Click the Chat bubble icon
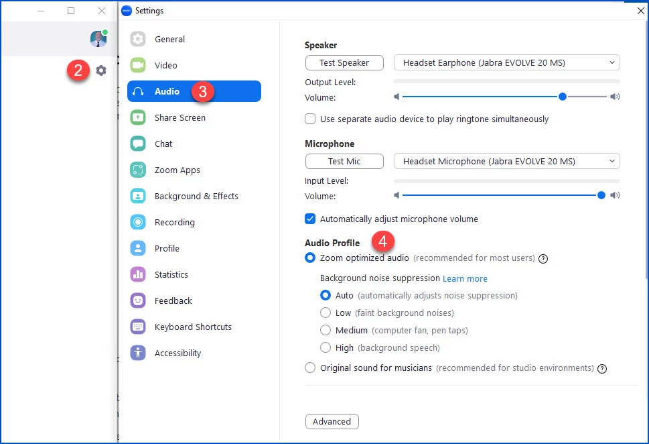Screen dimensions: 649x444 click(x=138, y=144)
